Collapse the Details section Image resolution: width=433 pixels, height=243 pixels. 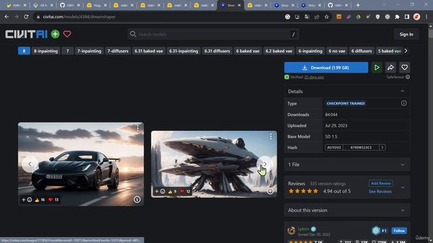click(x=403, y=91)
